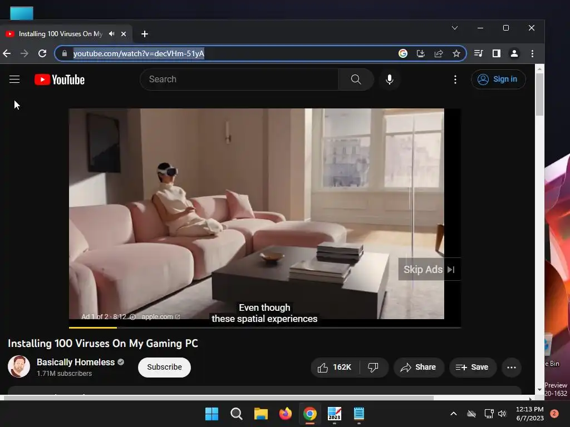Toggle Chrome side panel
The height and width of the screenshot is (427, 570).
(496, 54)
